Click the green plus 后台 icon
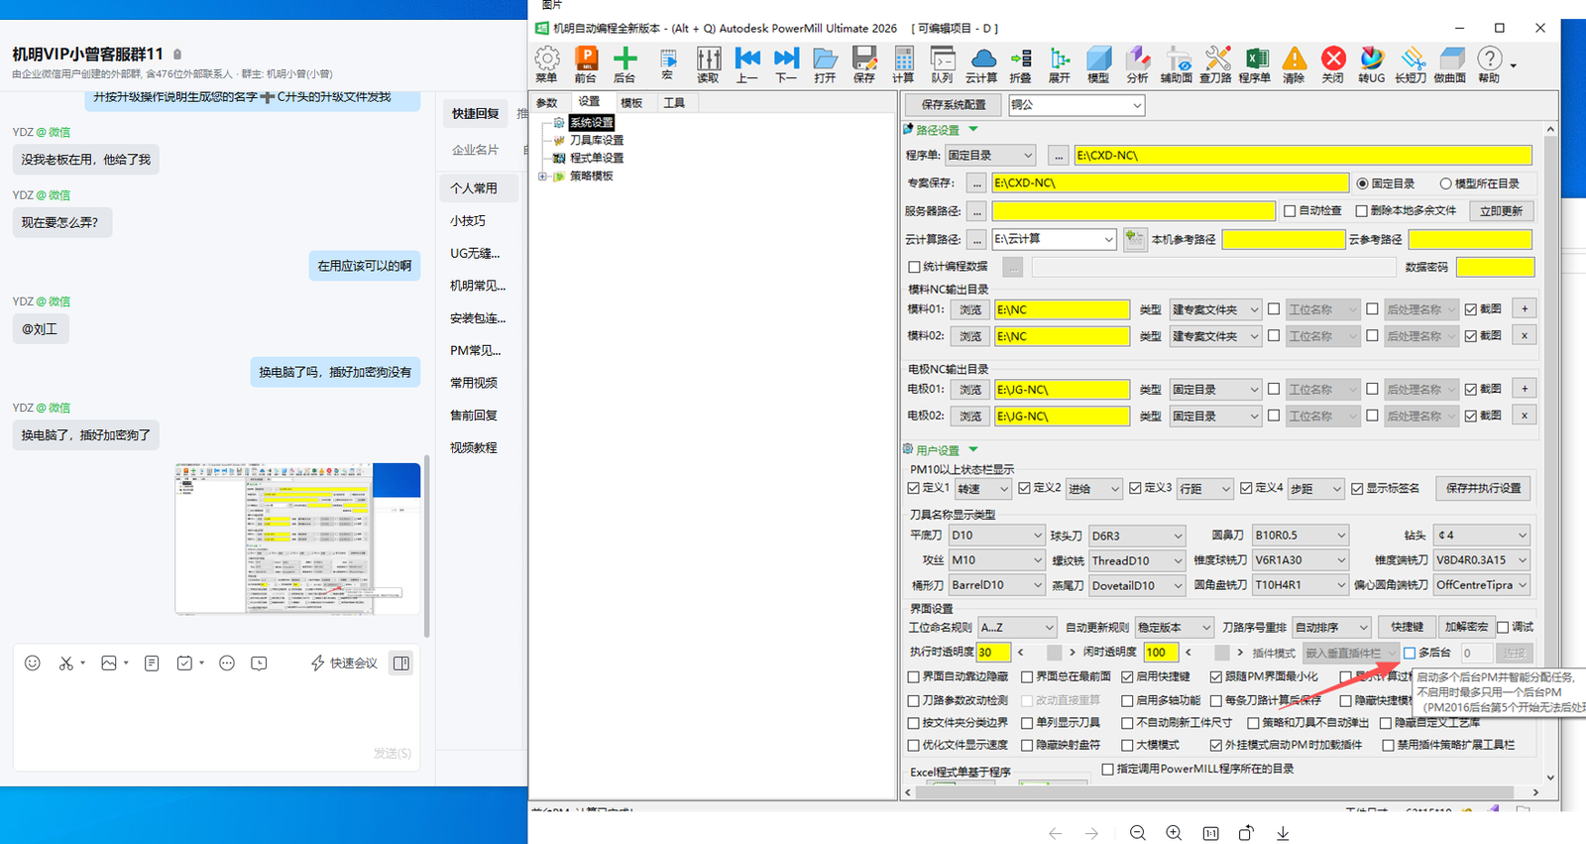Image resolution: width=1586 pixels, height=844 pixels. [624, 64]
